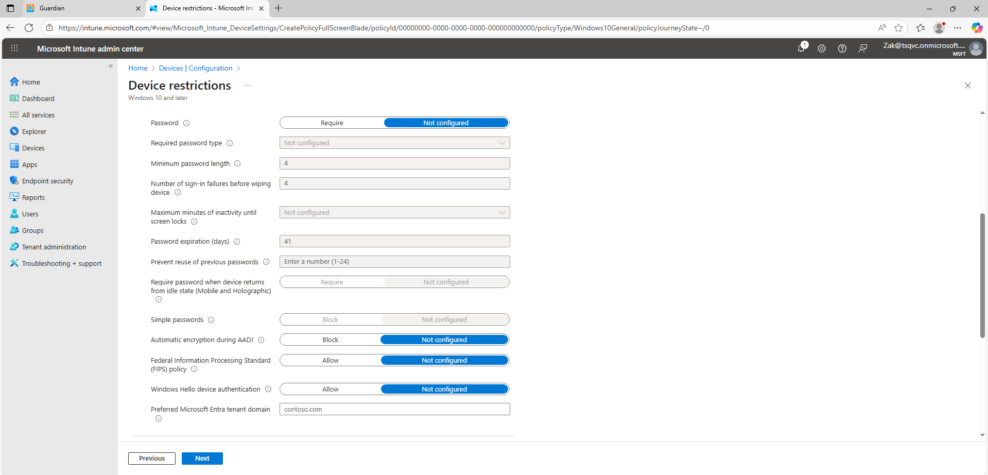This screenshot has width=988, height=475.
Task: Click info icon next to Simple passwords
Action: pyautogui.click(x=211, y=320)
